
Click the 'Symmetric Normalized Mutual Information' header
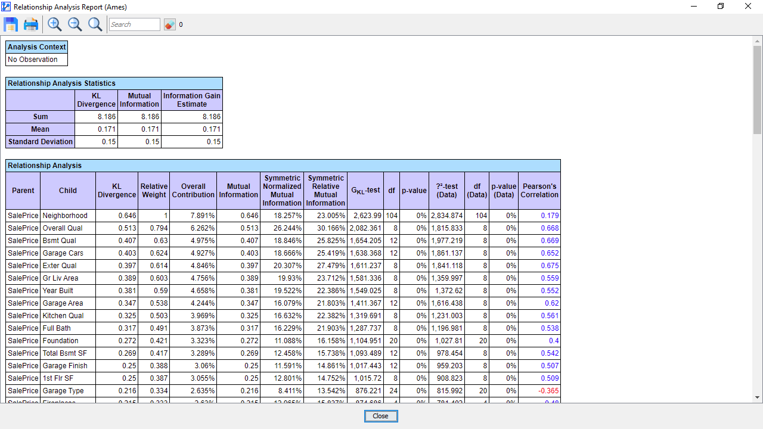tap(282, 191)
